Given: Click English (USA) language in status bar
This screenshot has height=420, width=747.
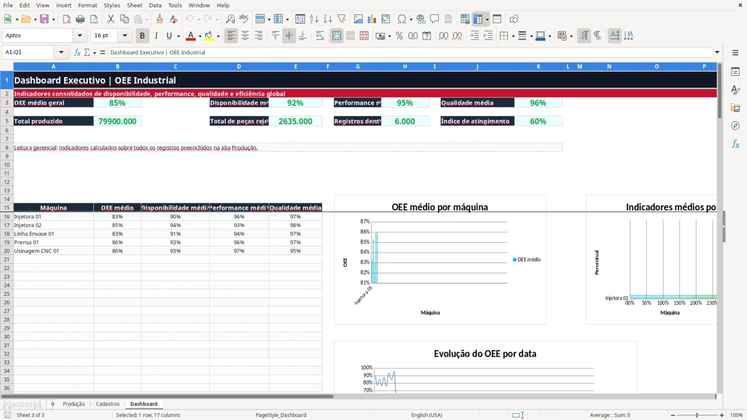Looking at the screenshot, I should click(426, 415).
